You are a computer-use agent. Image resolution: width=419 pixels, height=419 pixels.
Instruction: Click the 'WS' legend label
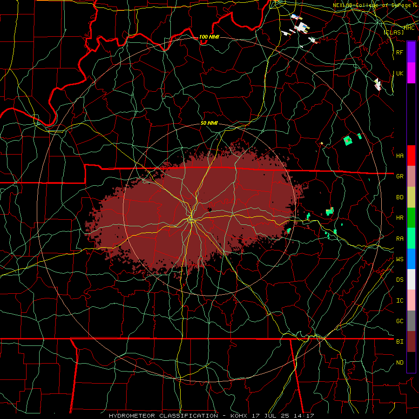(x=399, y=259)
